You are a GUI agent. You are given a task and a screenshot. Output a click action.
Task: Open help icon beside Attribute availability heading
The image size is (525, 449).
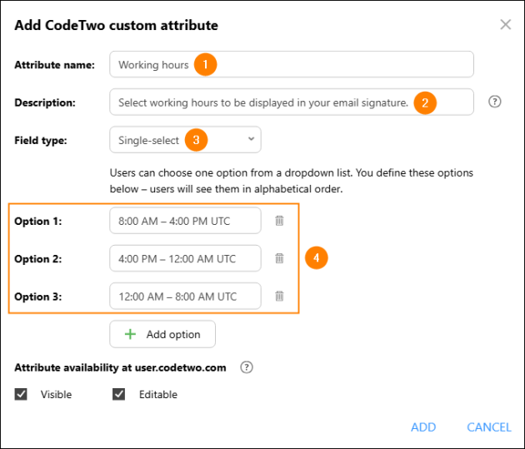(x=247, y=367)
